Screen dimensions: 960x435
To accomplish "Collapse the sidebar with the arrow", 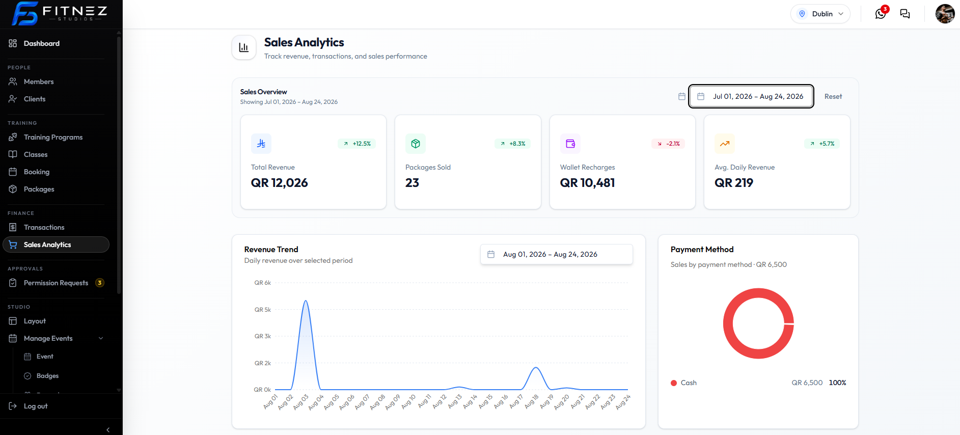I will coord(108,430).
